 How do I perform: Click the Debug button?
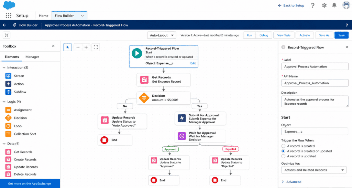click(x=264, y=35)
